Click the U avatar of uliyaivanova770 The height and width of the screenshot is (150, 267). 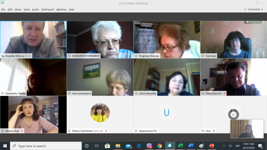click(x=167, y=112)
